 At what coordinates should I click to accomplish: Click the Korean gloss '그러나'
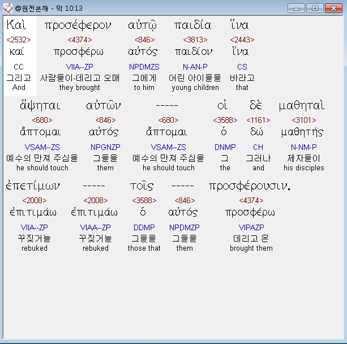point(258,158)
